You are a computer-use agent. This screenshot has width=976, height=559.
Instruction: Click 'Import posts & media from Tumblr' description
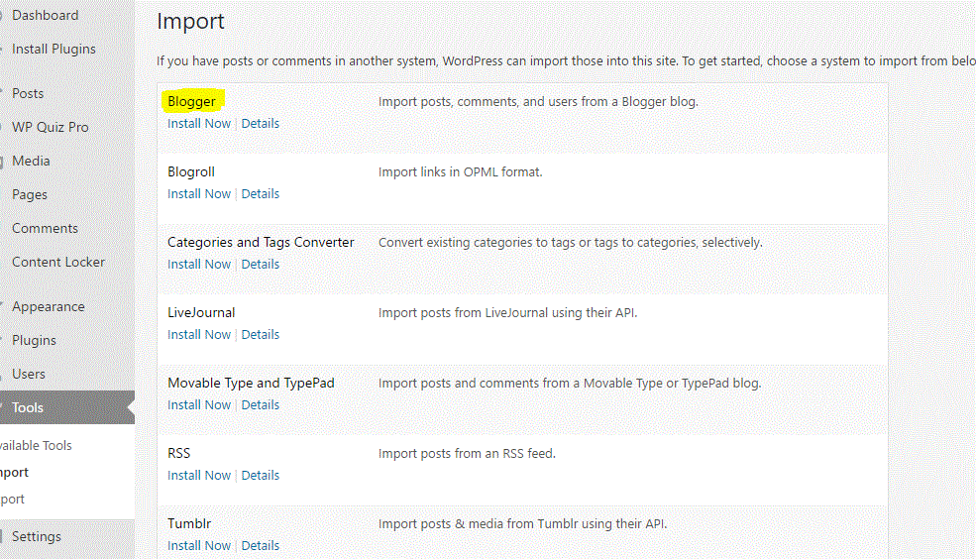click(523, 523)
